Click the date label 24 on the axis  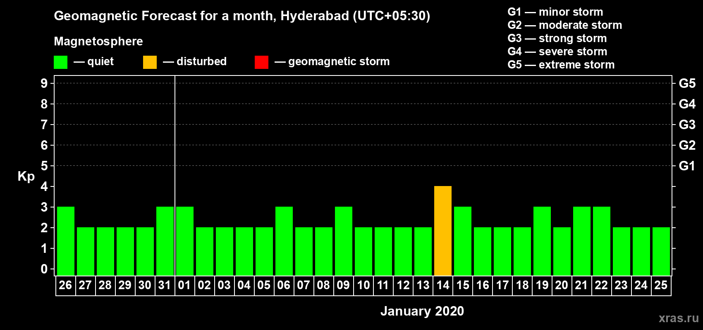tap(641, 285)
